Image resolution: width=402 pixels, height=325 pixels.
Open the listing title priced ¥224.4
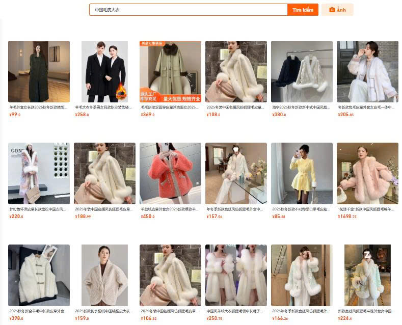367,311
